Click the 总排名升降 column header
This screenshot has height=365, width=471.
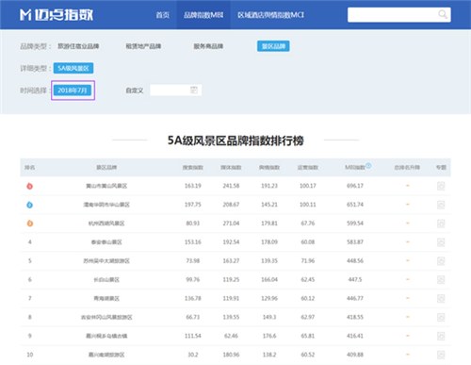pyautogui.click(x=407, y=167)
